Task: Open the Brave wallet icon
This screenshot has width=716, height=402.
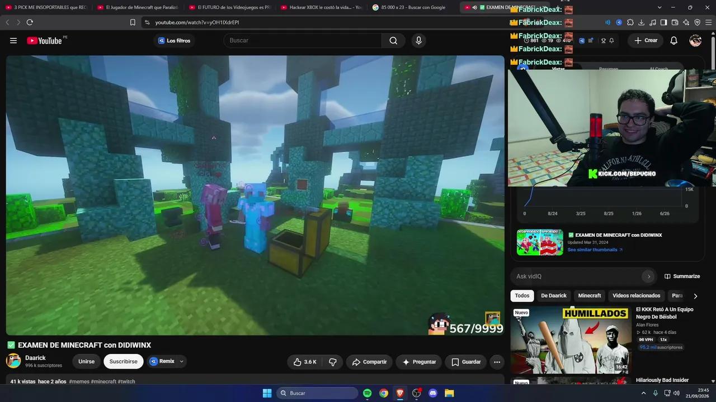Action: [675, 22]
